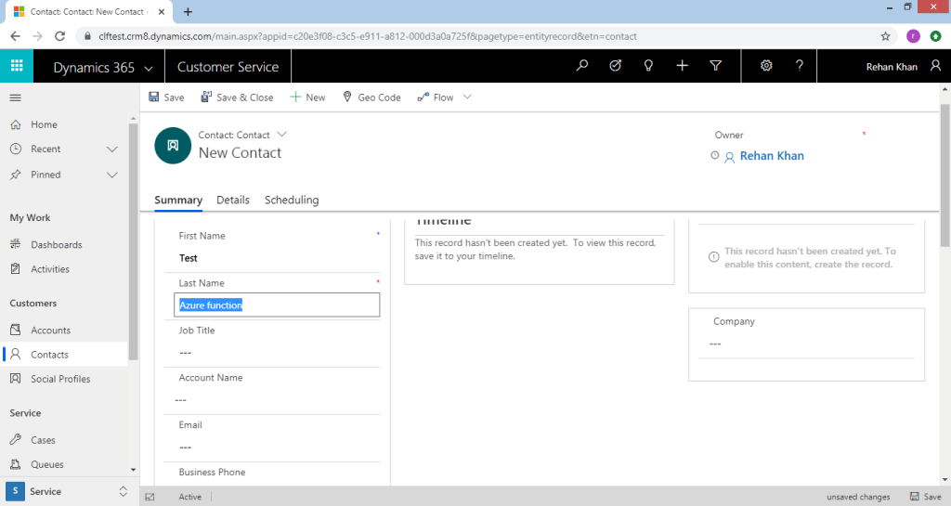The image size is (951, 506).
Task: Switch to the Details tab
Action: [x=233, y=200]
